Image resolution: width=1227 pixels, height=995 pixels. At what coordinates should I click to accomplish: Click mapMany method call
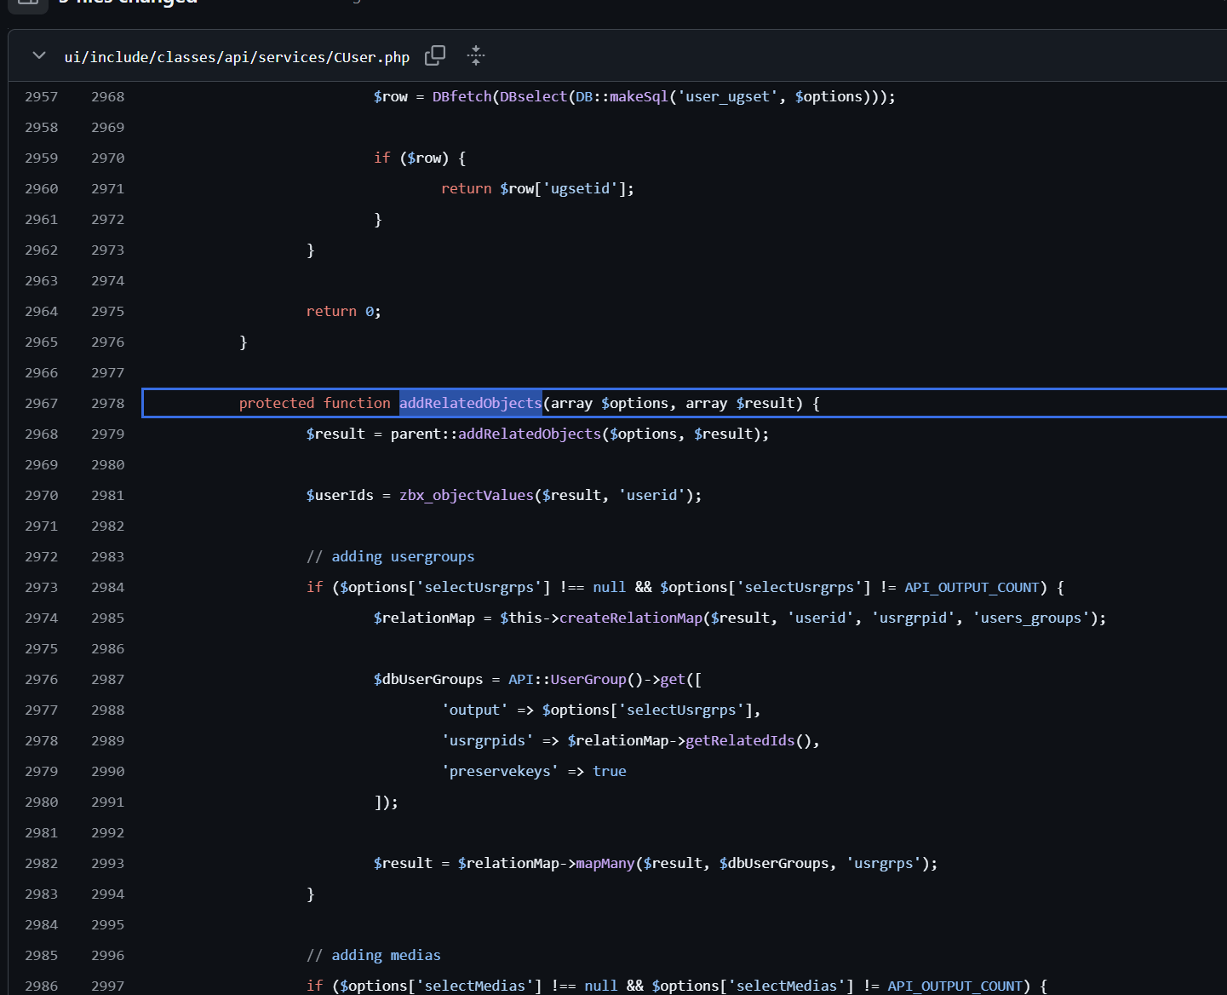tap(605, 863)
